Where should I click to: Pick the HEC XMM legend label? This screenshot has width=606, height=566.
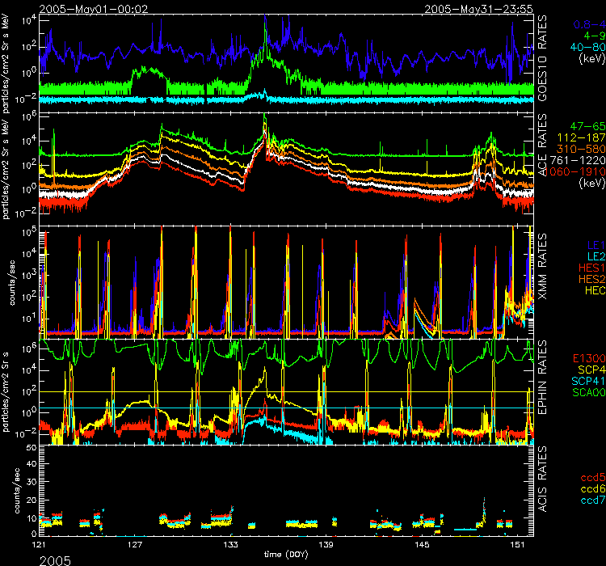pyautogui.click(x=592, y=289)
